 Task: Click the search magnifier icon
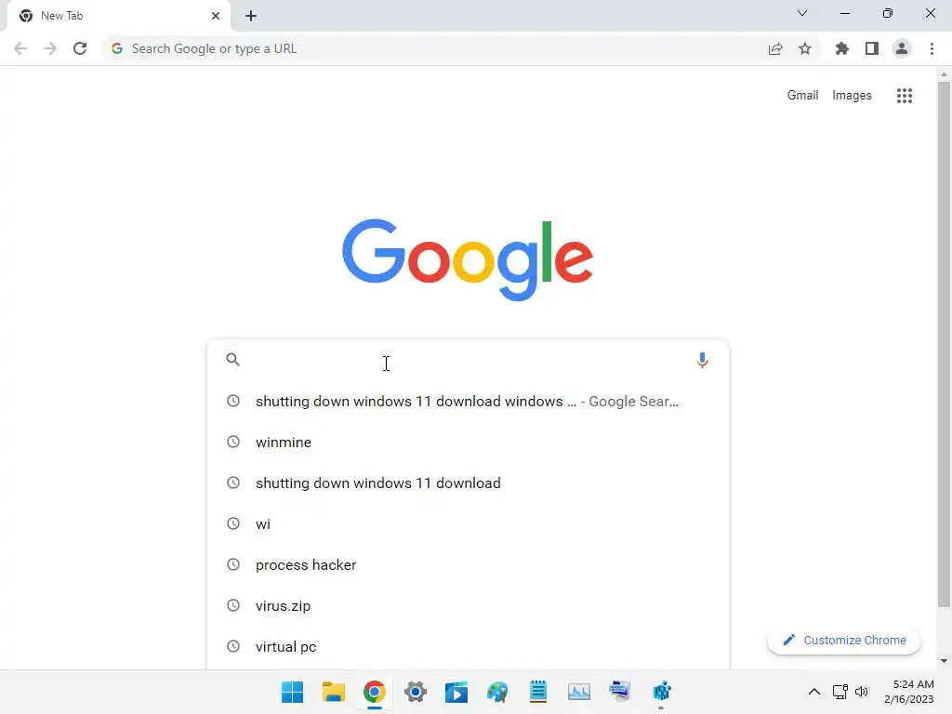tap(233, 360)
